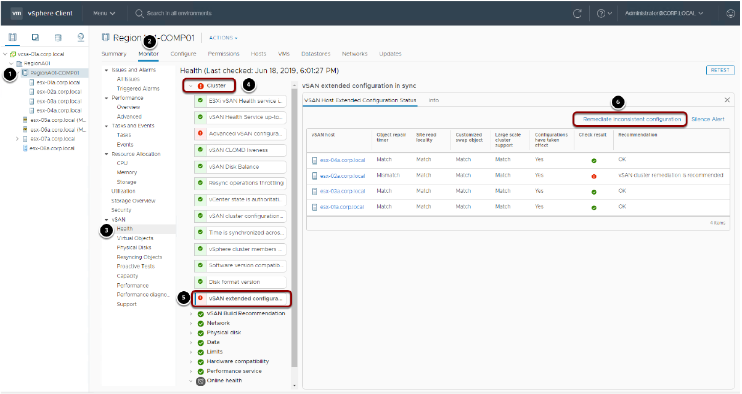
Task: Open the Storage inventory view icon
Action: [x=58, y=38]
